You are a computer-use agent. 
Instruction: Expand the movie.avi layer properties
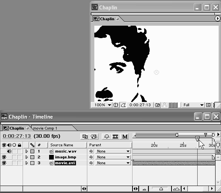[x=27, y=163]
